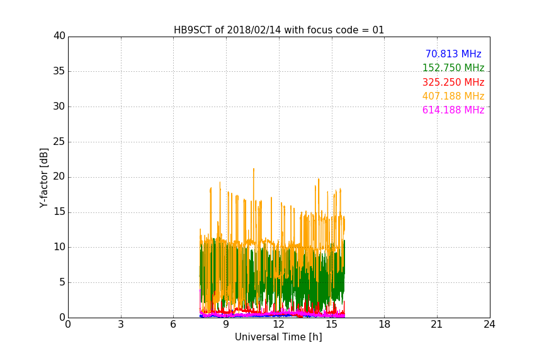Image resolution: width=544 pixels, height=363 pixels.
Task: Click the y-axis tick label 20
Action: point(59,176)
